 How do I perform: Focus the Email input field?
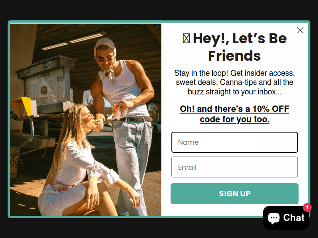(235, 167)
